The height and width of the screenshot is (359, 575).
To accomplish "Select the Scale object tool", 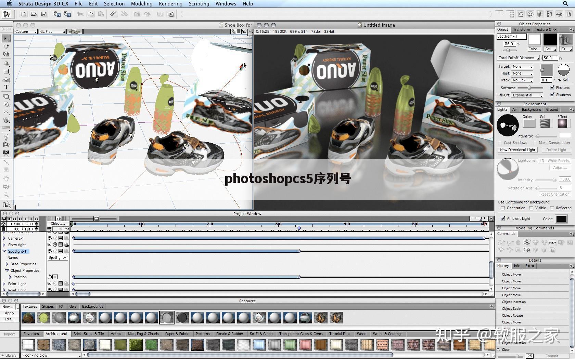I will coord(6,54).
